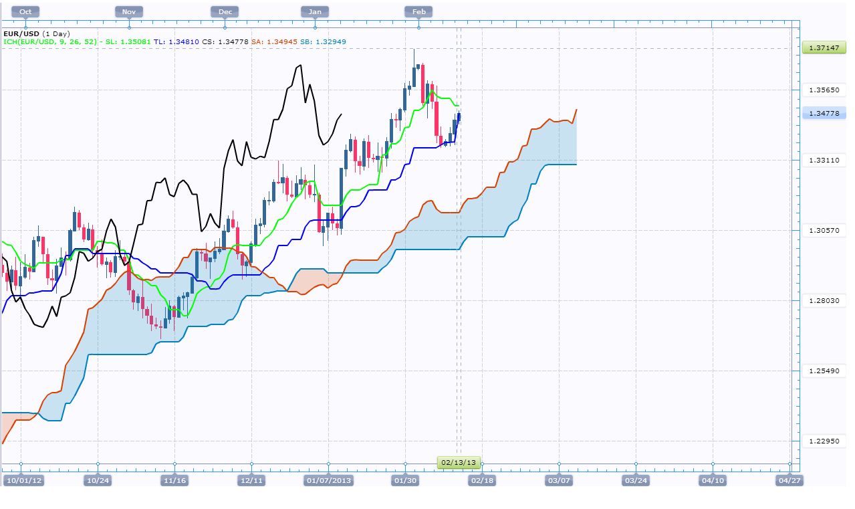Click the 1.22950 price axis label
The width and height of the screenshot is (855, 509).
[824, 441]
